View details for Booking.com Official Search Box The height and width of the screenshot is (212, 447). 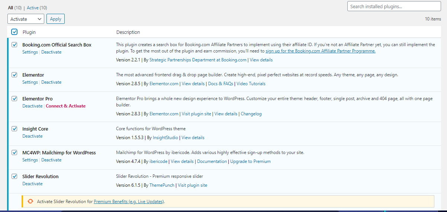(x=261, y=60)
